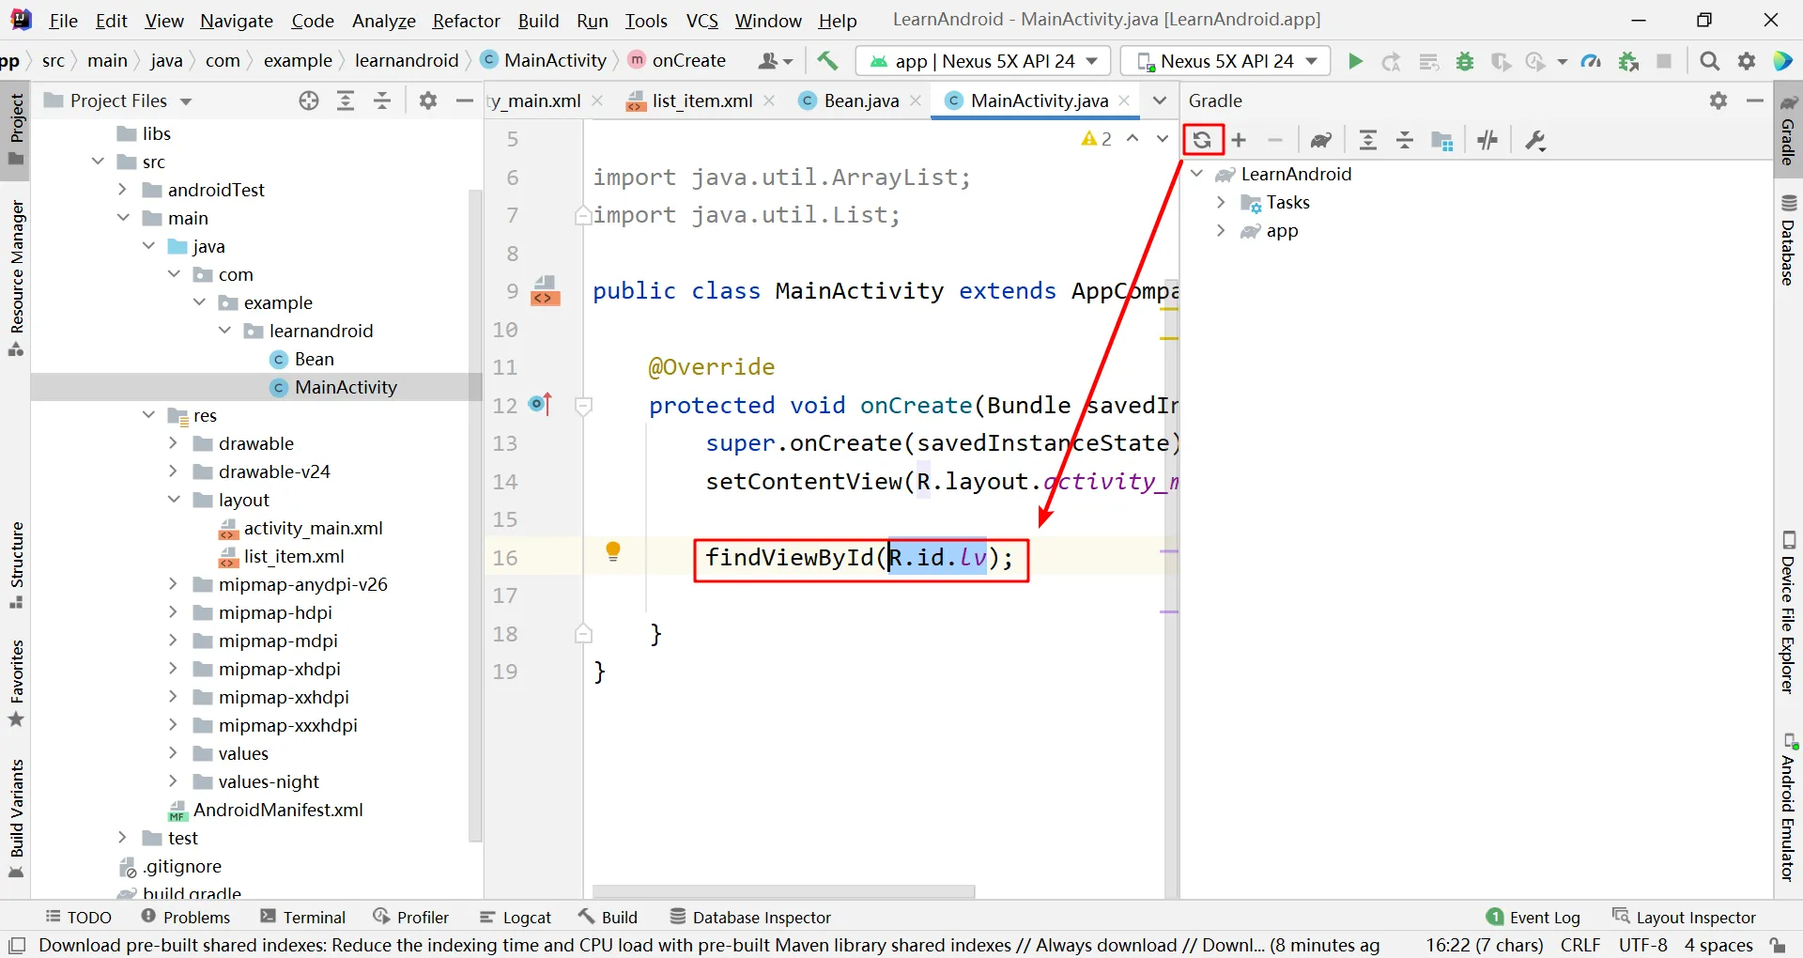Image resolution: width=1803 pixels, height=958 pixels.
Task: Hide the Gradle panel with minus icon
Action: click(x=1755, y=100)
